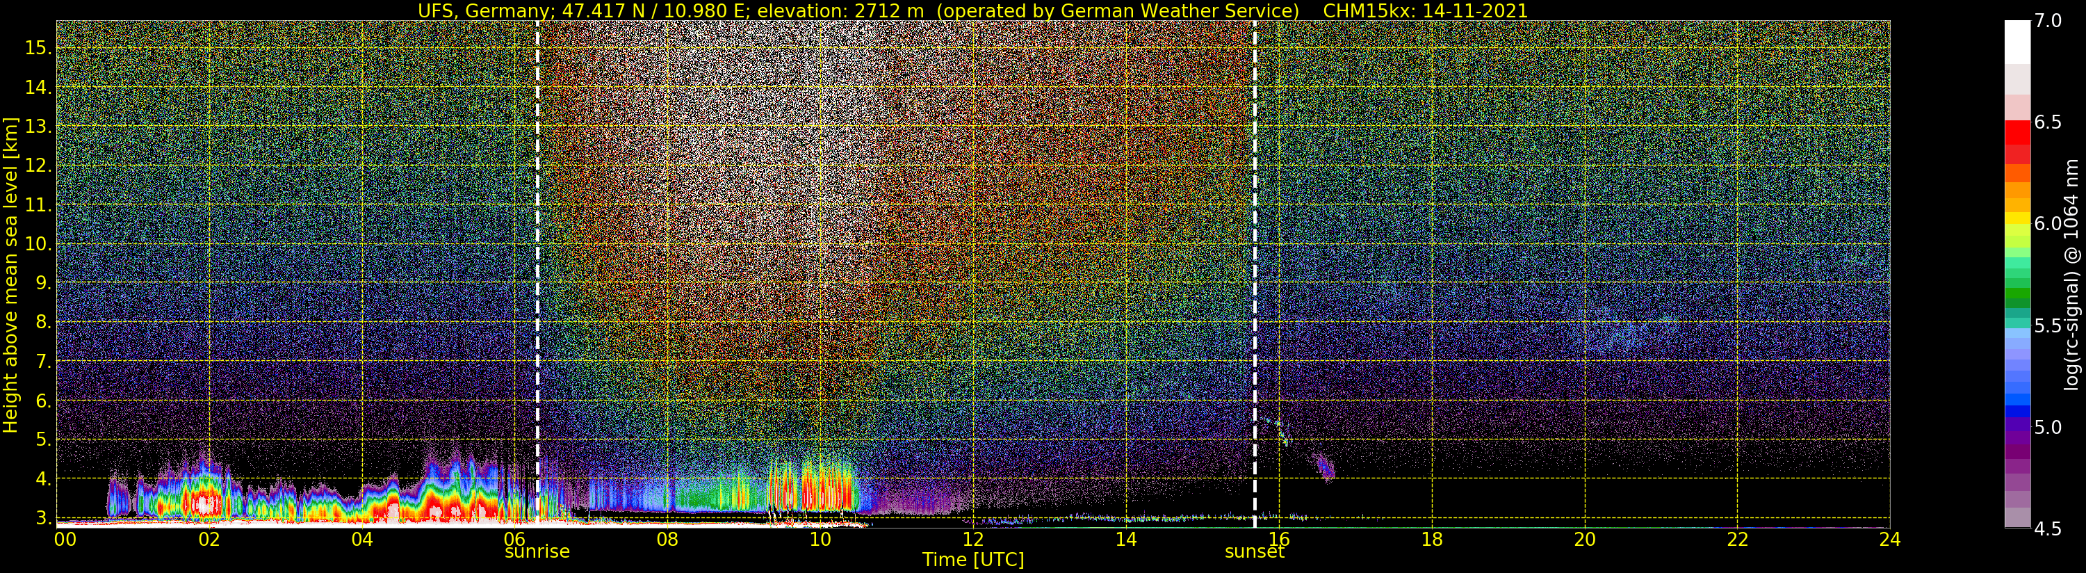Click the "5.0" colorbar tick label

(2048, 427)
